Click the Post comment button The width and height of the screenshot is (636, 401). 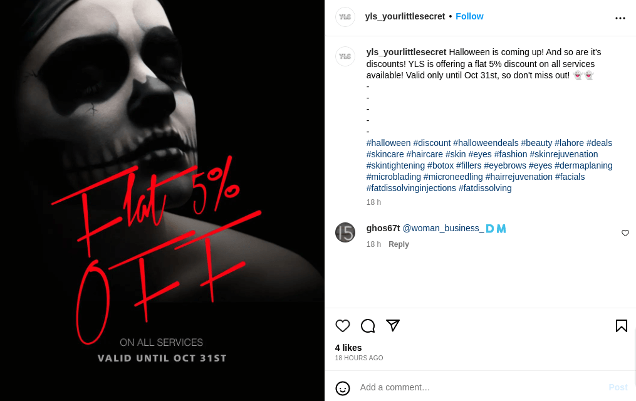pos(618,387)
